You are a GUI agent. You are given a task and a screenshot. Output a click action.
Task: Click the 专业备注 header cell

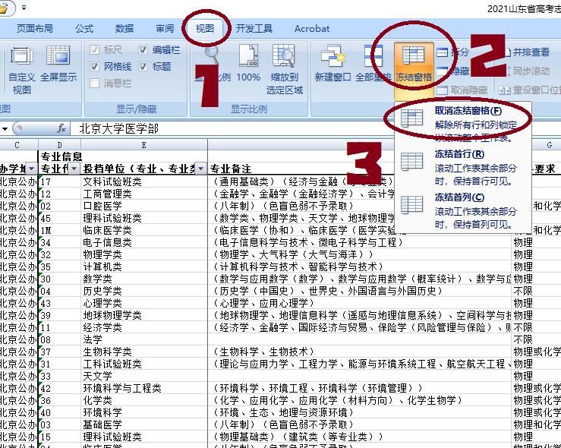[301, 169]
